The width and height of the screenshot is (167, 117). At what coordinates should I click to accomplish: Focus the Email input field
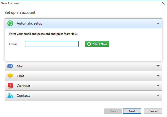coord(52,44)
